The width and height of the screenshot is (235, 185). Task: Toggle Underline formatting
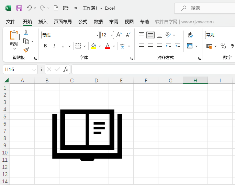pyautogui.click(x=63, y=46)
